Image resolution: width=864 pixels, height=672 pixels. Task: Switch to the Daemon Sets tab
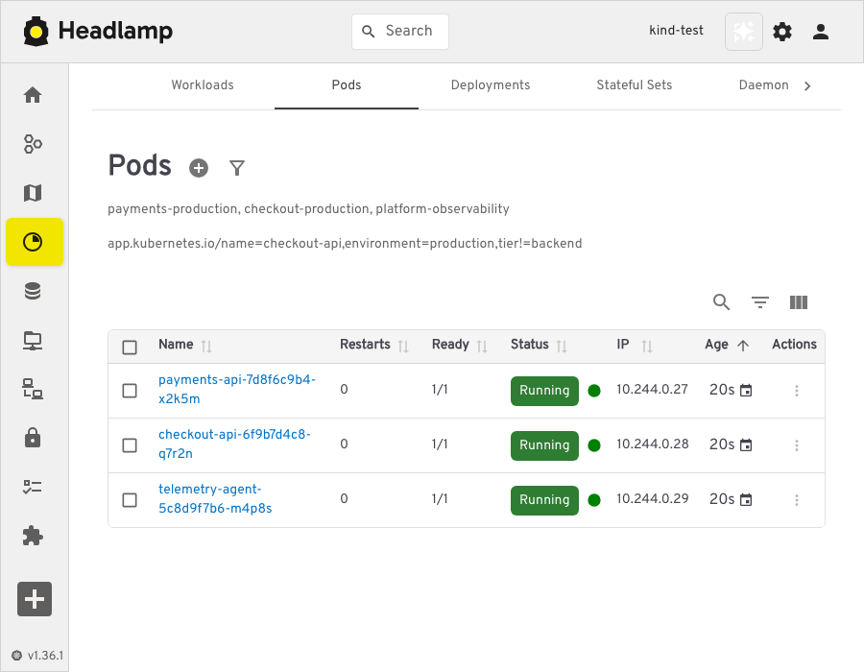(763, 84)
